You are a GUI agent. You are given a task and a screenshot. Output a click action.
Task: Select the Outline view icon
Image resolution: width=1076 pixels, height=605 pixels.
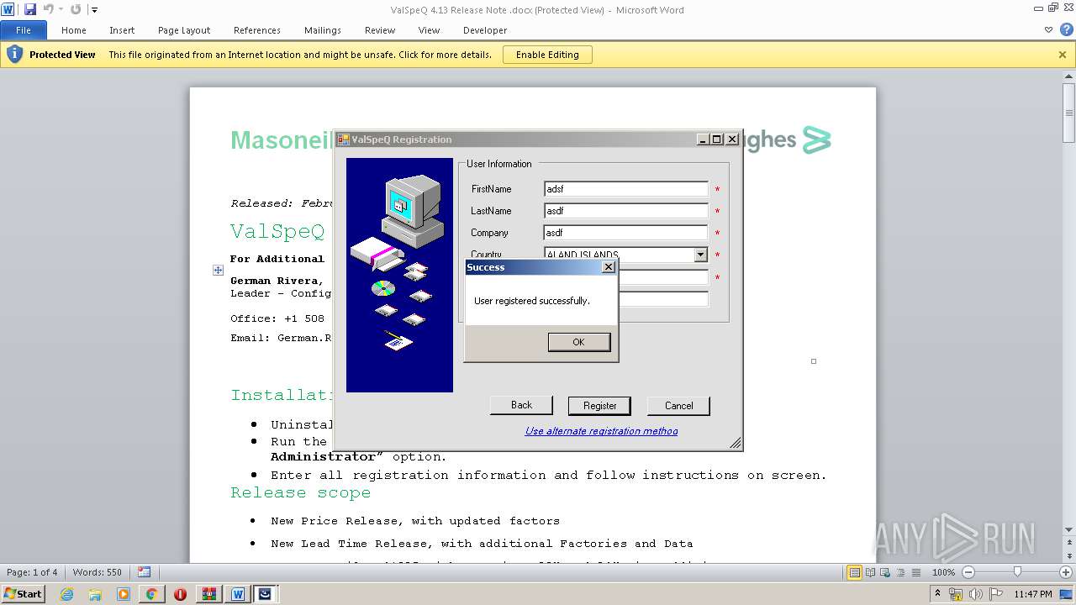point(900,572)
